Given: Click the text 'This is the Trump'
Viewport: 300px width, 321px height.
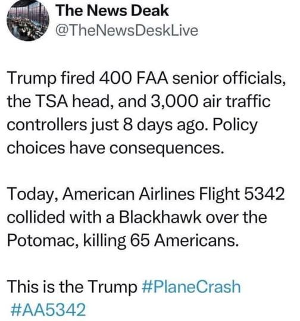Looking at the screenshot, I should 72,287.
